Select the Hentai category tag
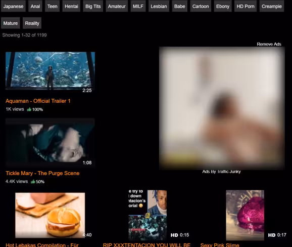The height and width of the screenshot is (247, 292). 71,6
